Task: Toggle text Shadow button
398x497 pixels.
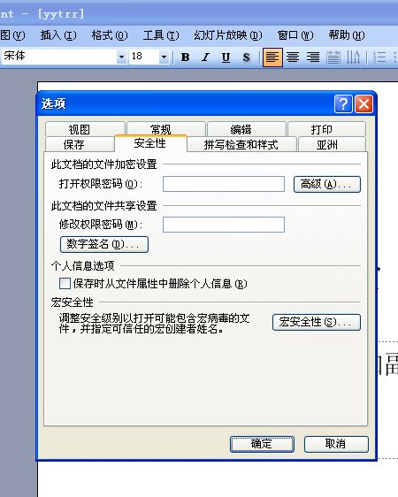Action: click(x=246, y=57)
